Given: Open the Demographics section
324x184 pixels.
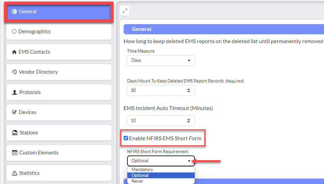Looking at the screenshot, I should tap(59, 32).
